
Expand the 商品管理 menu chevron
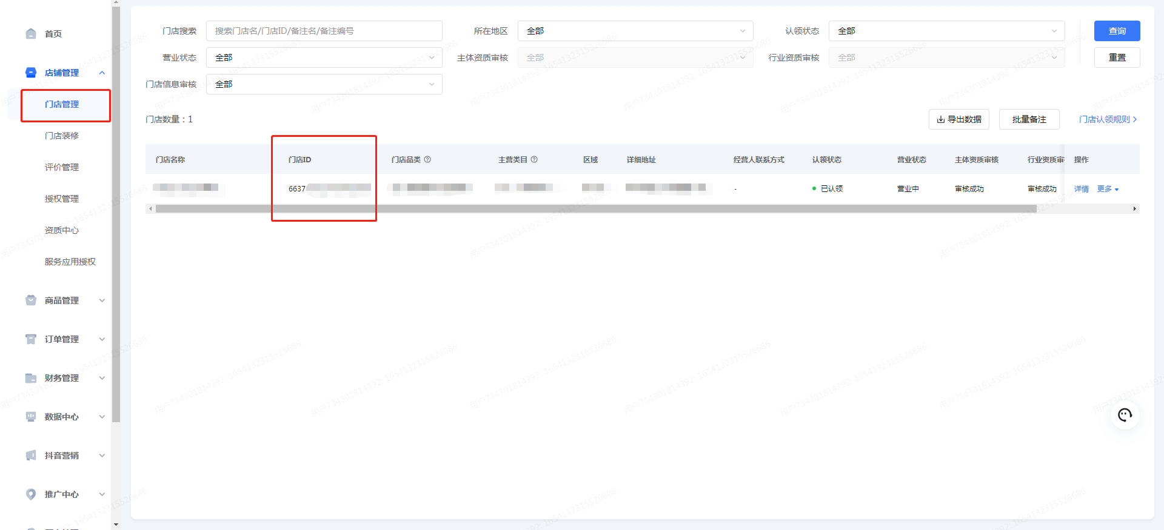[102, 300]
